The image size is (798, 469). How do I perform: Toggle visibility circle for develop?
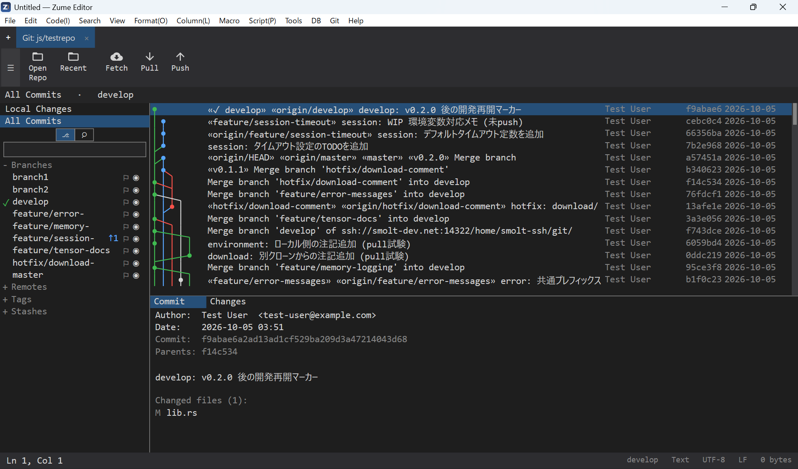point(136,202)
